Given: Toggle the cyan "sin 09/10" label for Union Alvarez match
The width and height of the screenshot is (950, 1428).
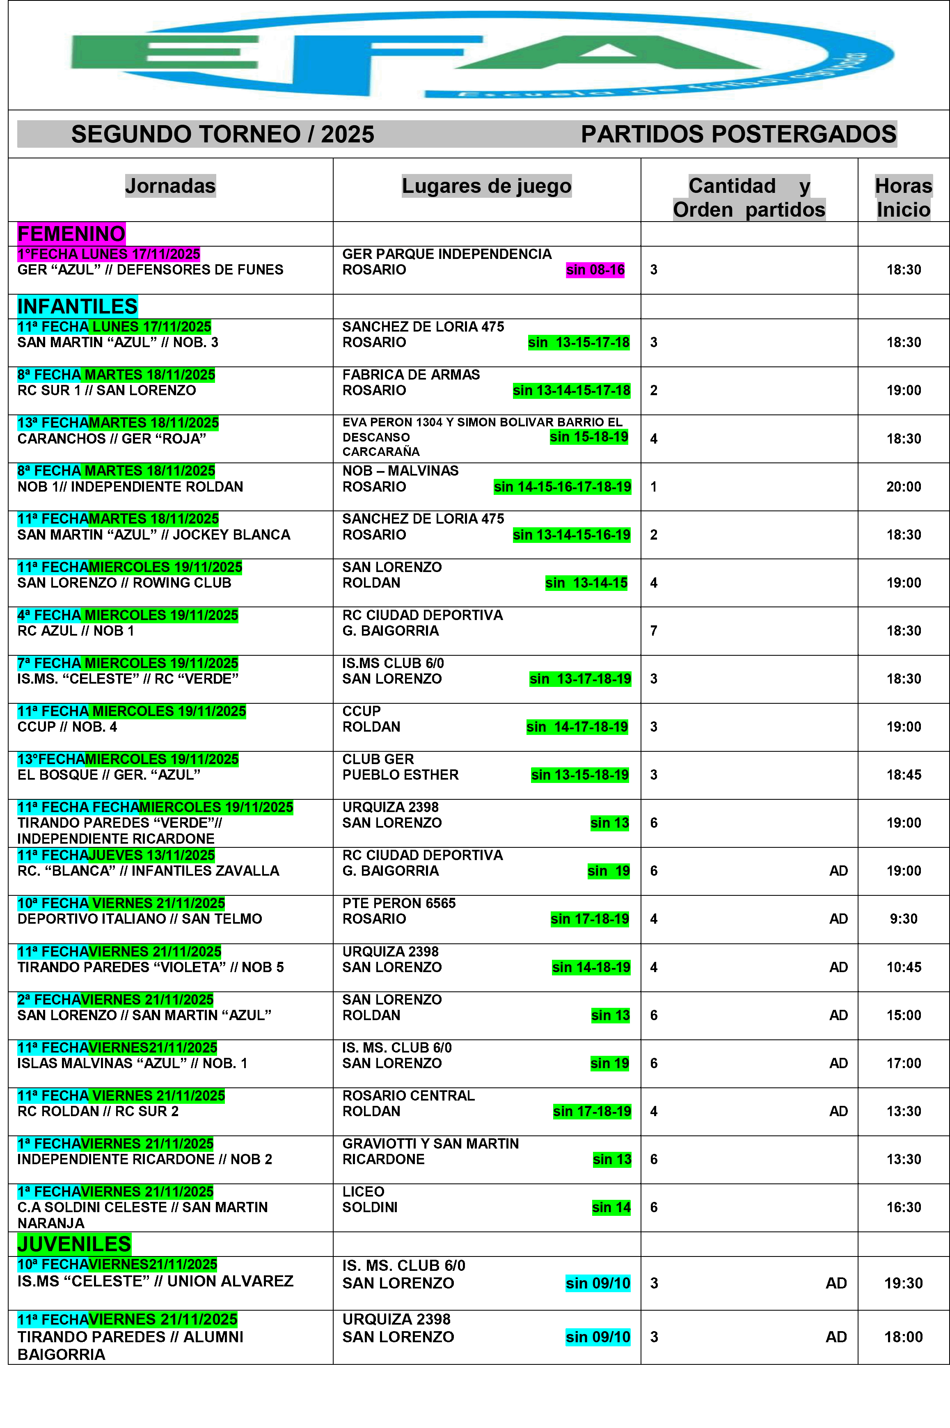Looking at the screenshot, I should coord(597,1283).
